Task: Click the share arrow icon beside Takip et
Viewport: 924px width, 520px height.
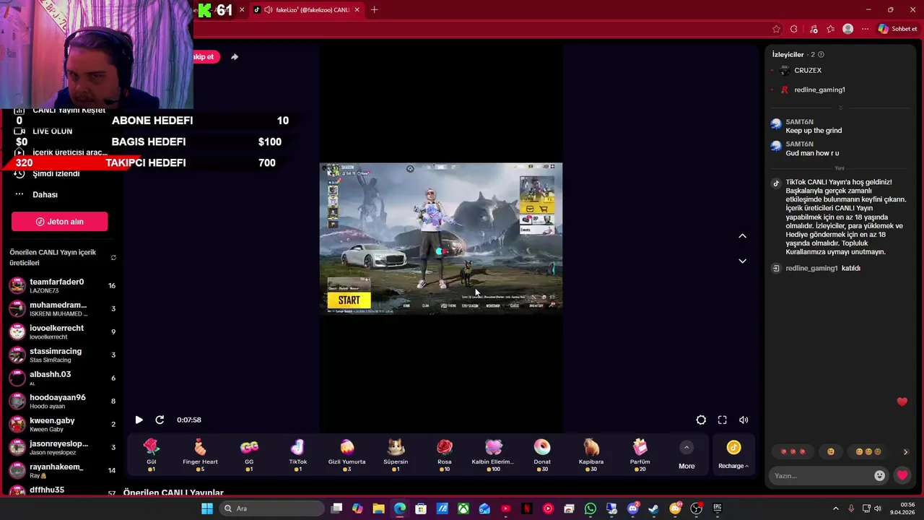Action: (235, 57)
